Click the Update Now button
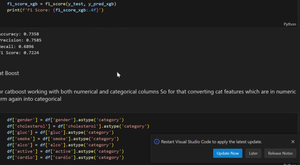This screenshot has height=165, width=300. tap(228, 153)
